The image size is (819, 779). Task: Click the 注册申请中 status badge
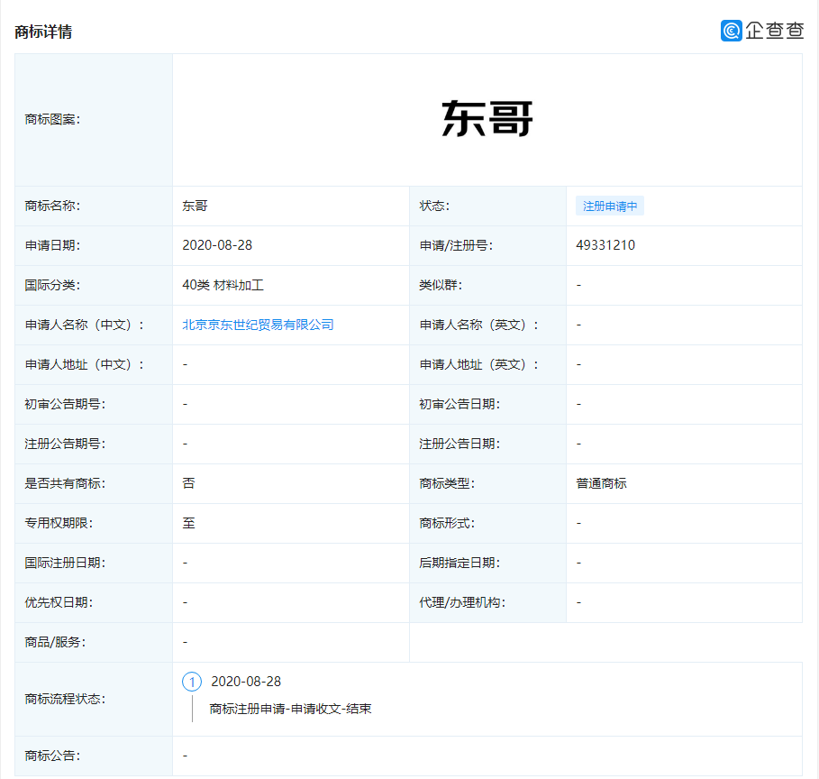pyautogui.click(x=610, y=206)
